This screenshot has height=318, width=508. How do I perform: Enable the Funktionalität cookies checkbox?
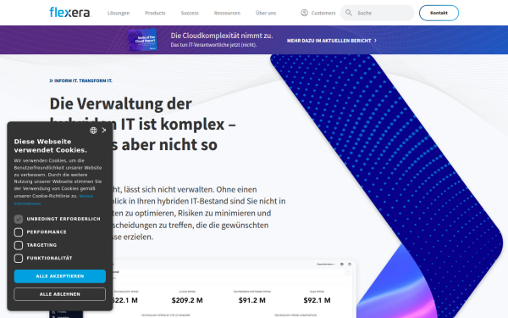click(19, 259)
